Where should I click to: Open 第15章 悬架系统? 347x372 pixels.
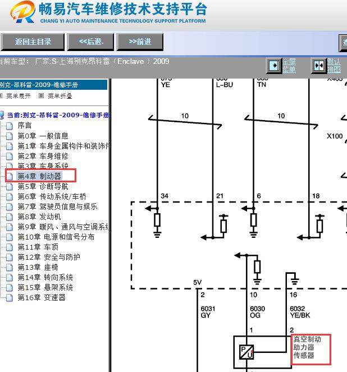pos(45,287)
